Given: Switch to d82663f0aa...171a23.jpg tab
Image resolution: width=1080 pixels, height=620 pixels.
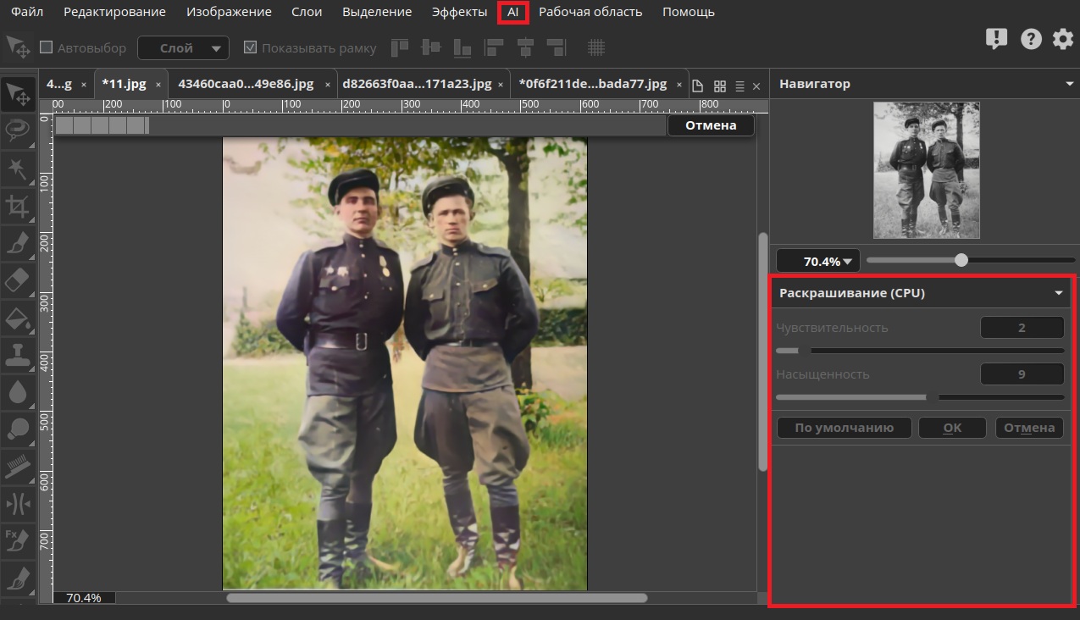Looking at the screenshot, I should pyautogui.click(x=416, y=84).
